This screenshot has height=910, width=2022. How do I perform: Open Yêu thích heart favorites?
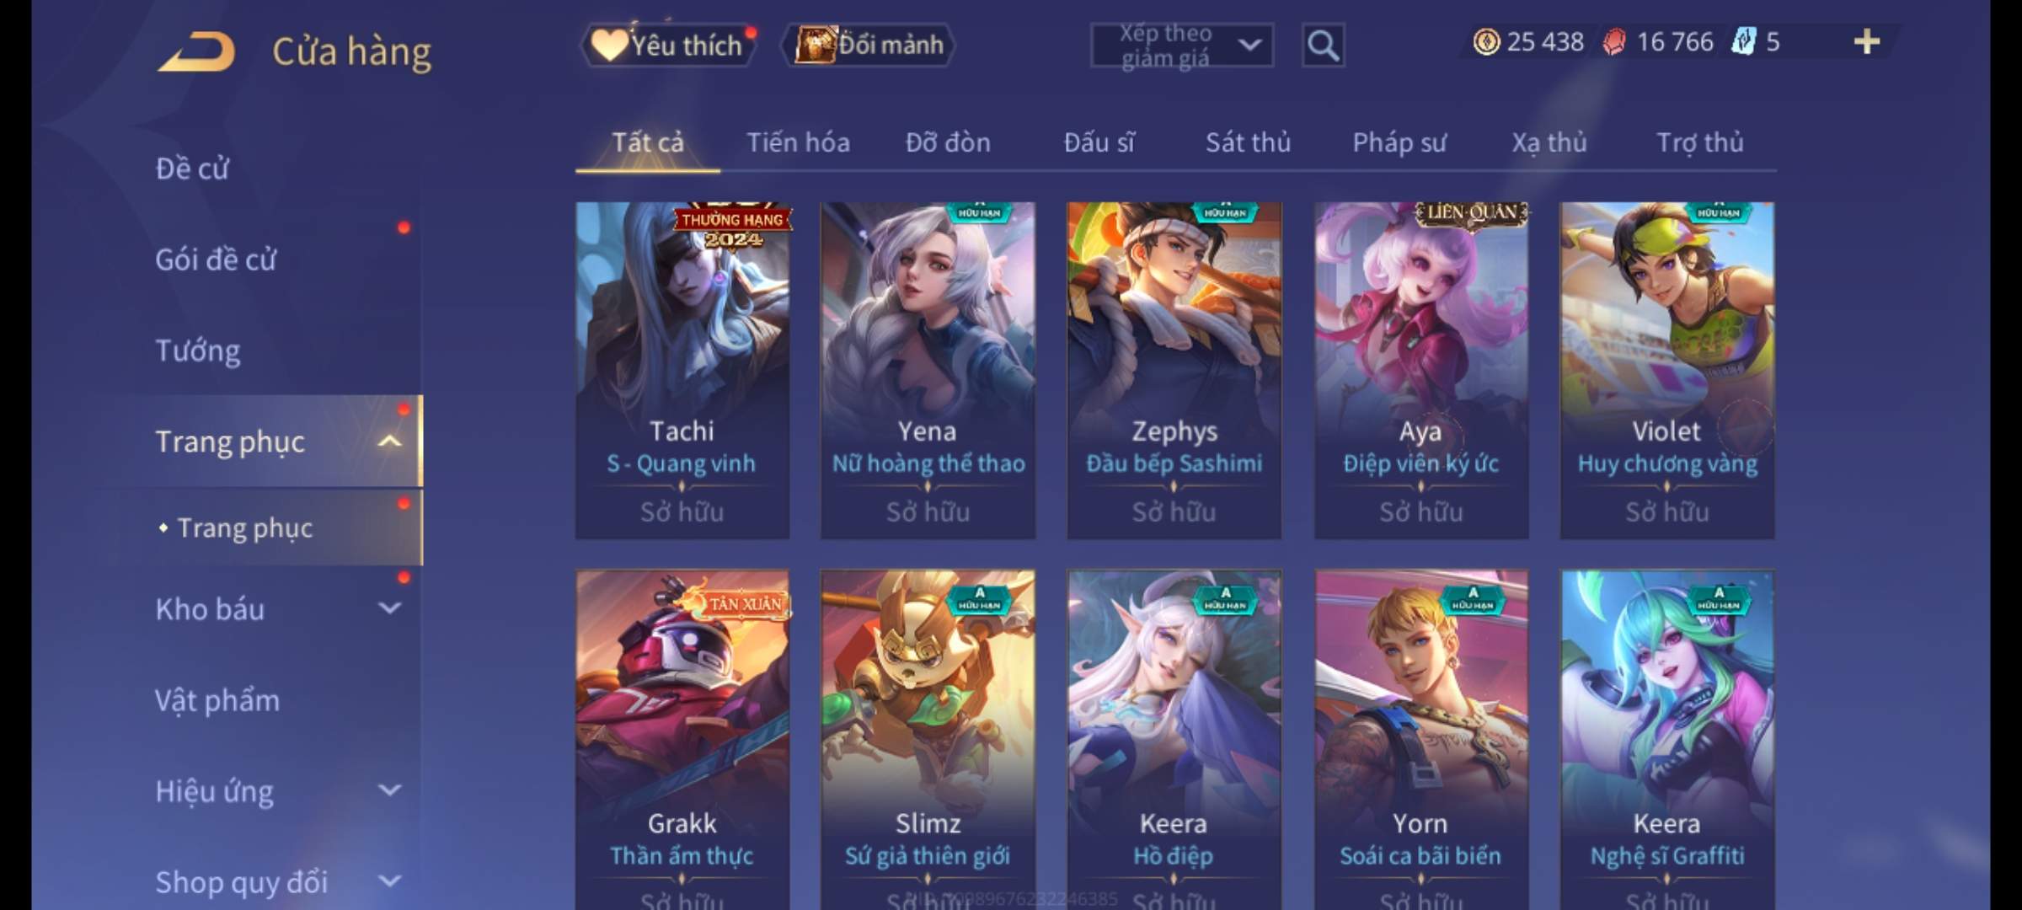[669, 45]
